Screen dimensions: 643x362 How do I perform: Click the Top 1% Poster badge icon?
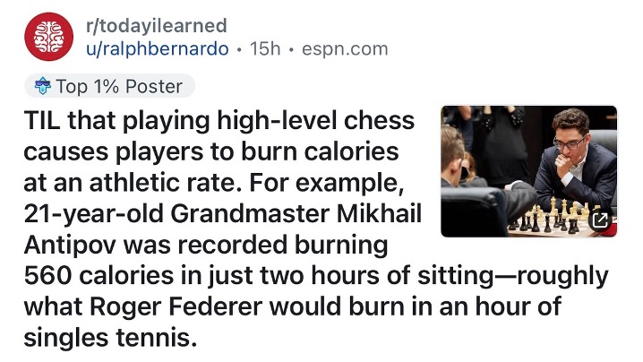(x=41, y=87)
